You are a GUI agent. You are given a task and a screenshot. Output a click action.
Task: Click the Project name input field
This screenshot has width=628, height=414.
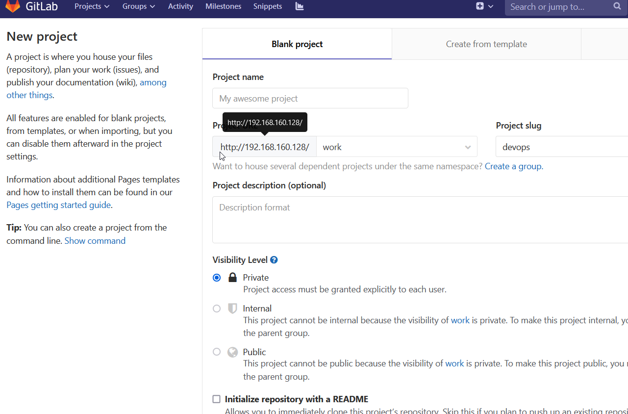[310, 98]
